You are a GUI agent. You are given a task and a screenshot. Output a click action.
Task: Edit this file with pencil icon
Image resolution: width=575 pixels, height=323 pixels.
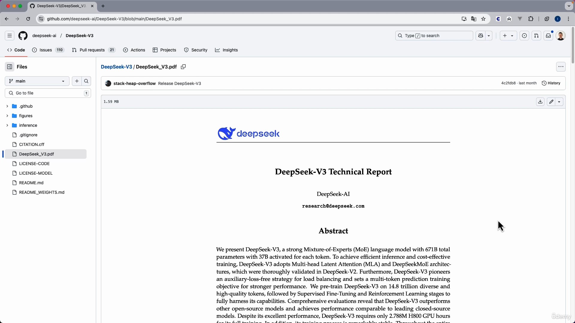pyautogui.click(x=551, y=102)
